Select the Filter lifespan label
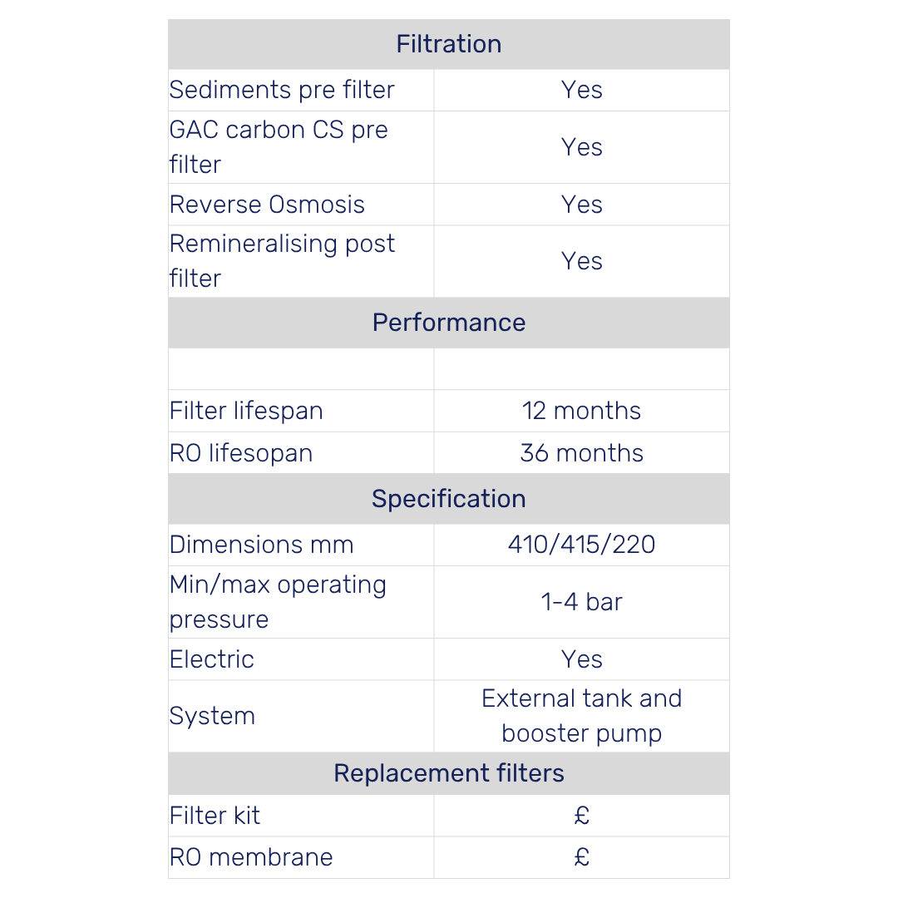898x898 pixels. coord(246,412)
